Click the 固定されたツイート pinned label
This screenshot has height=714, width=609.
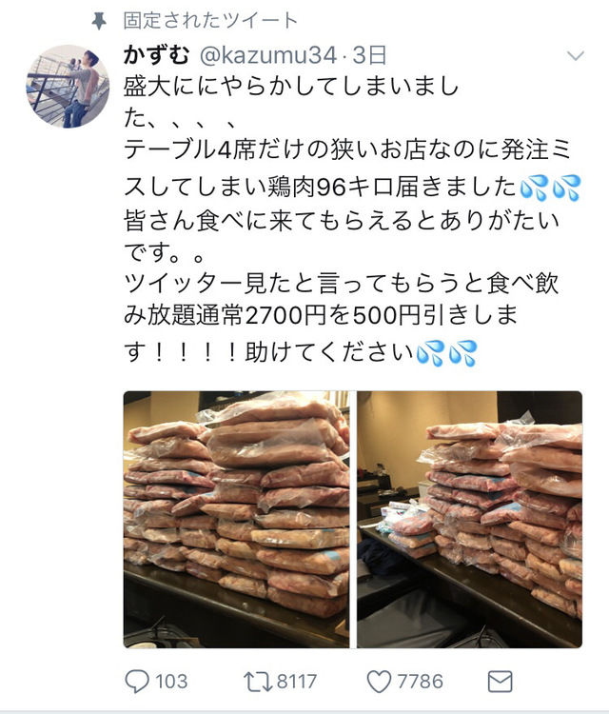coord(210,21)
